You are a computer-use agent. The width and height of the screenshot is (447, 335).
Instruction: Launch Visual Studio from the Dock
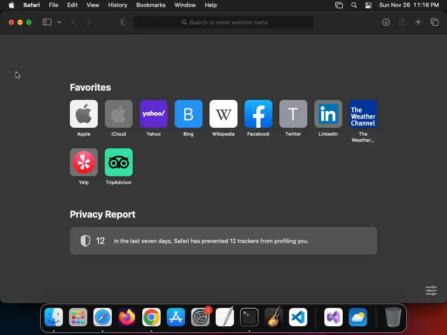pyautogui.click(x=334, y=317)
